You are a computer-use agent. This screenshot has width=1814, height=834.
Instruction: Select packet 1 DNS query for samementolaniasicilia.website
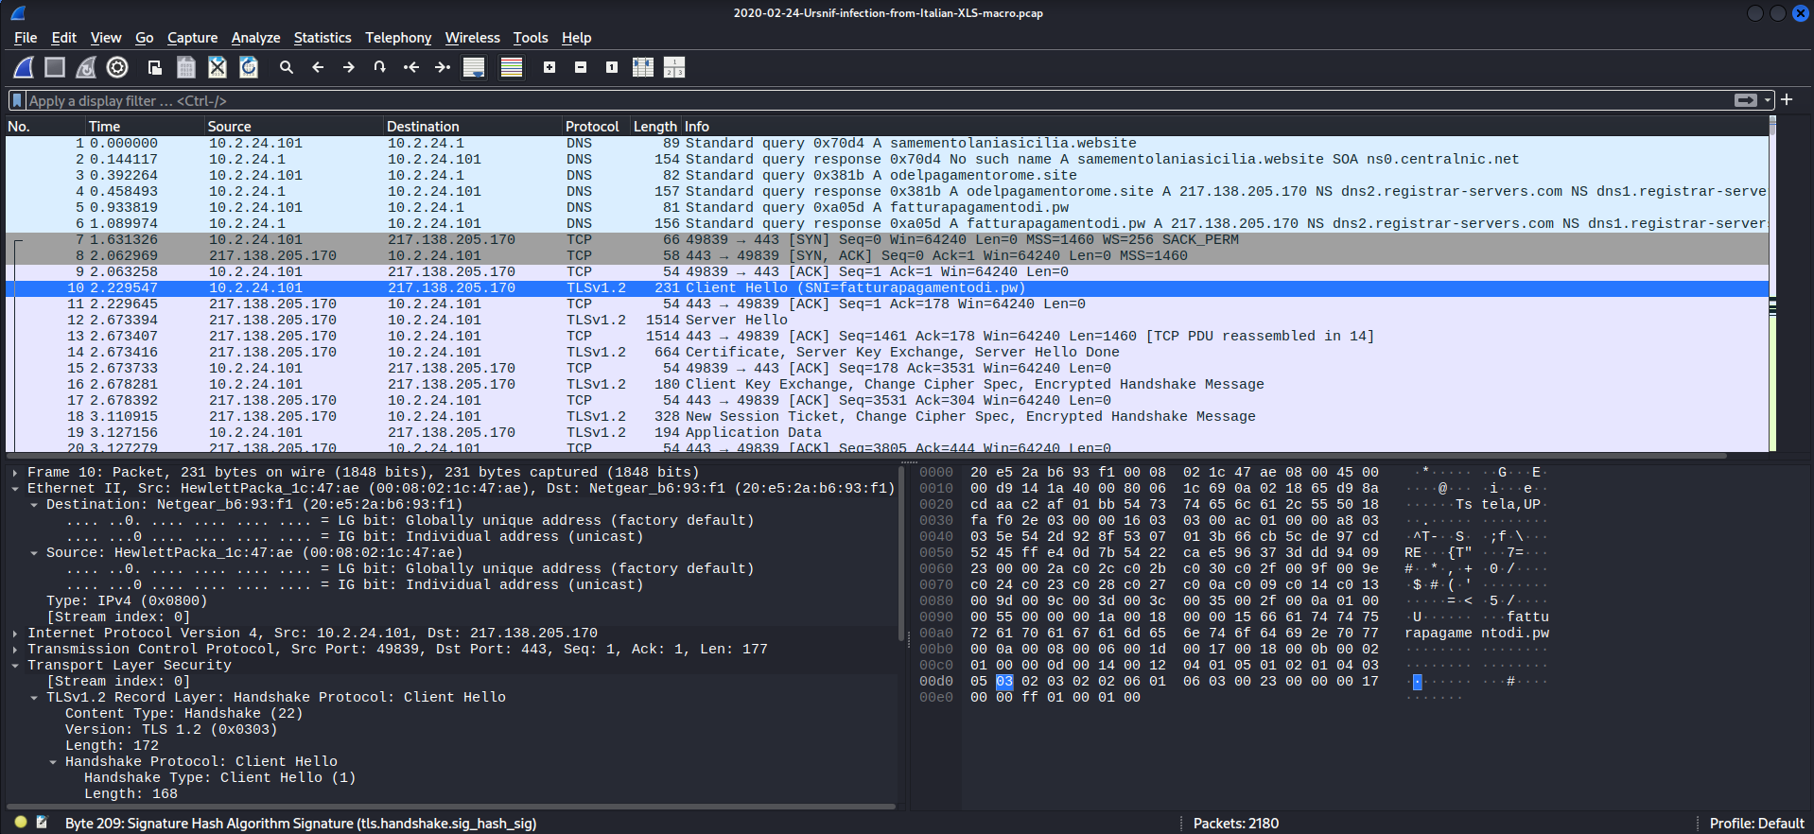click(887, 144)
